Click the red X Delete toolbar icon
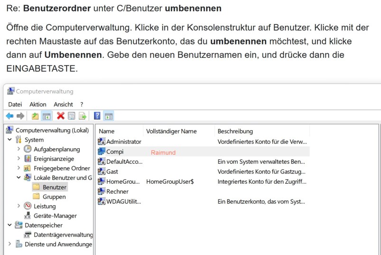Screen dimensions: 381x255 click(61, 116)
